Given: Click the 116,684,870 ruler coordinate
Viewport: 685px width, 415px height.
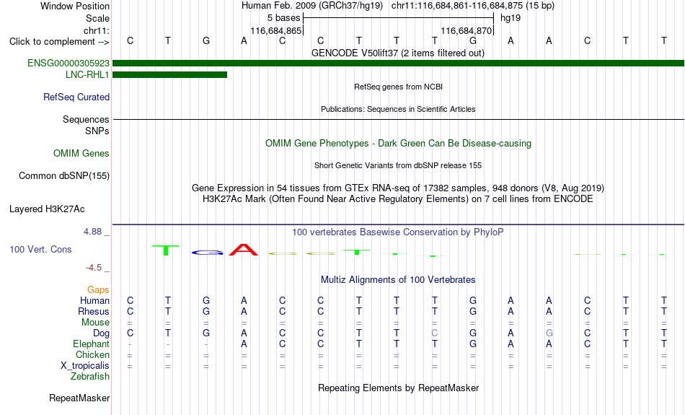Looking at the screenshot, I should pyautogui.click(x=467, y=30).
